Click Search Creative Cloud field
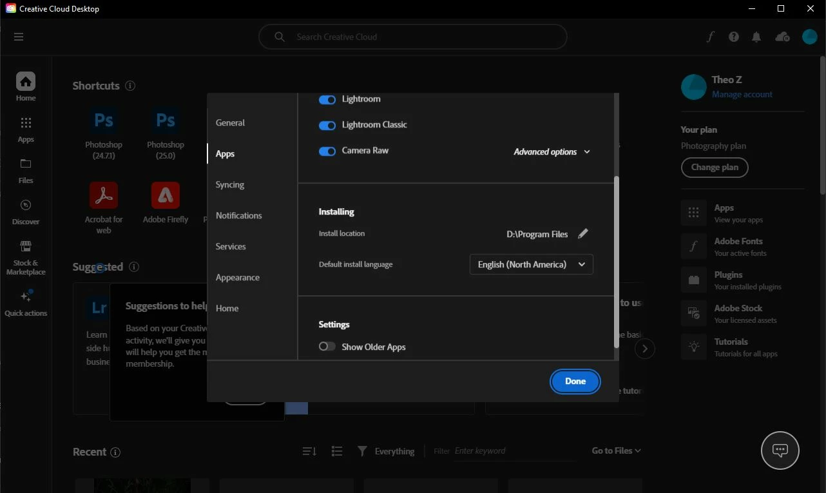The width and height of the screenshot is (826, 493). click(x=413, y=37)
